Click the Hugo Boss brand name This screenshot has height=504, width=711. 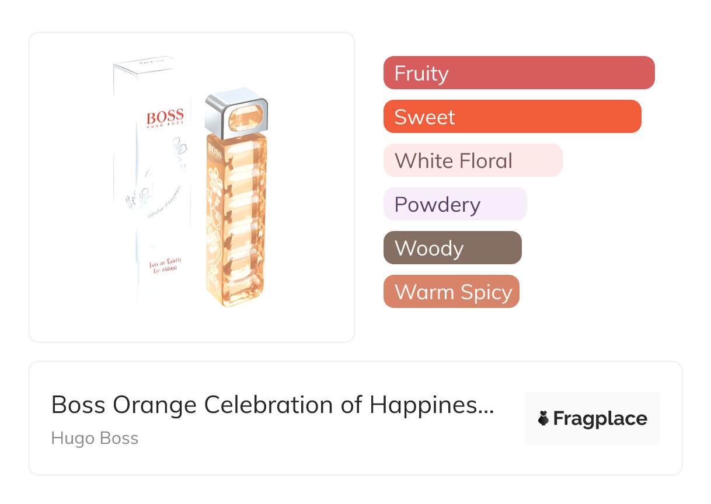coord(95,438)
